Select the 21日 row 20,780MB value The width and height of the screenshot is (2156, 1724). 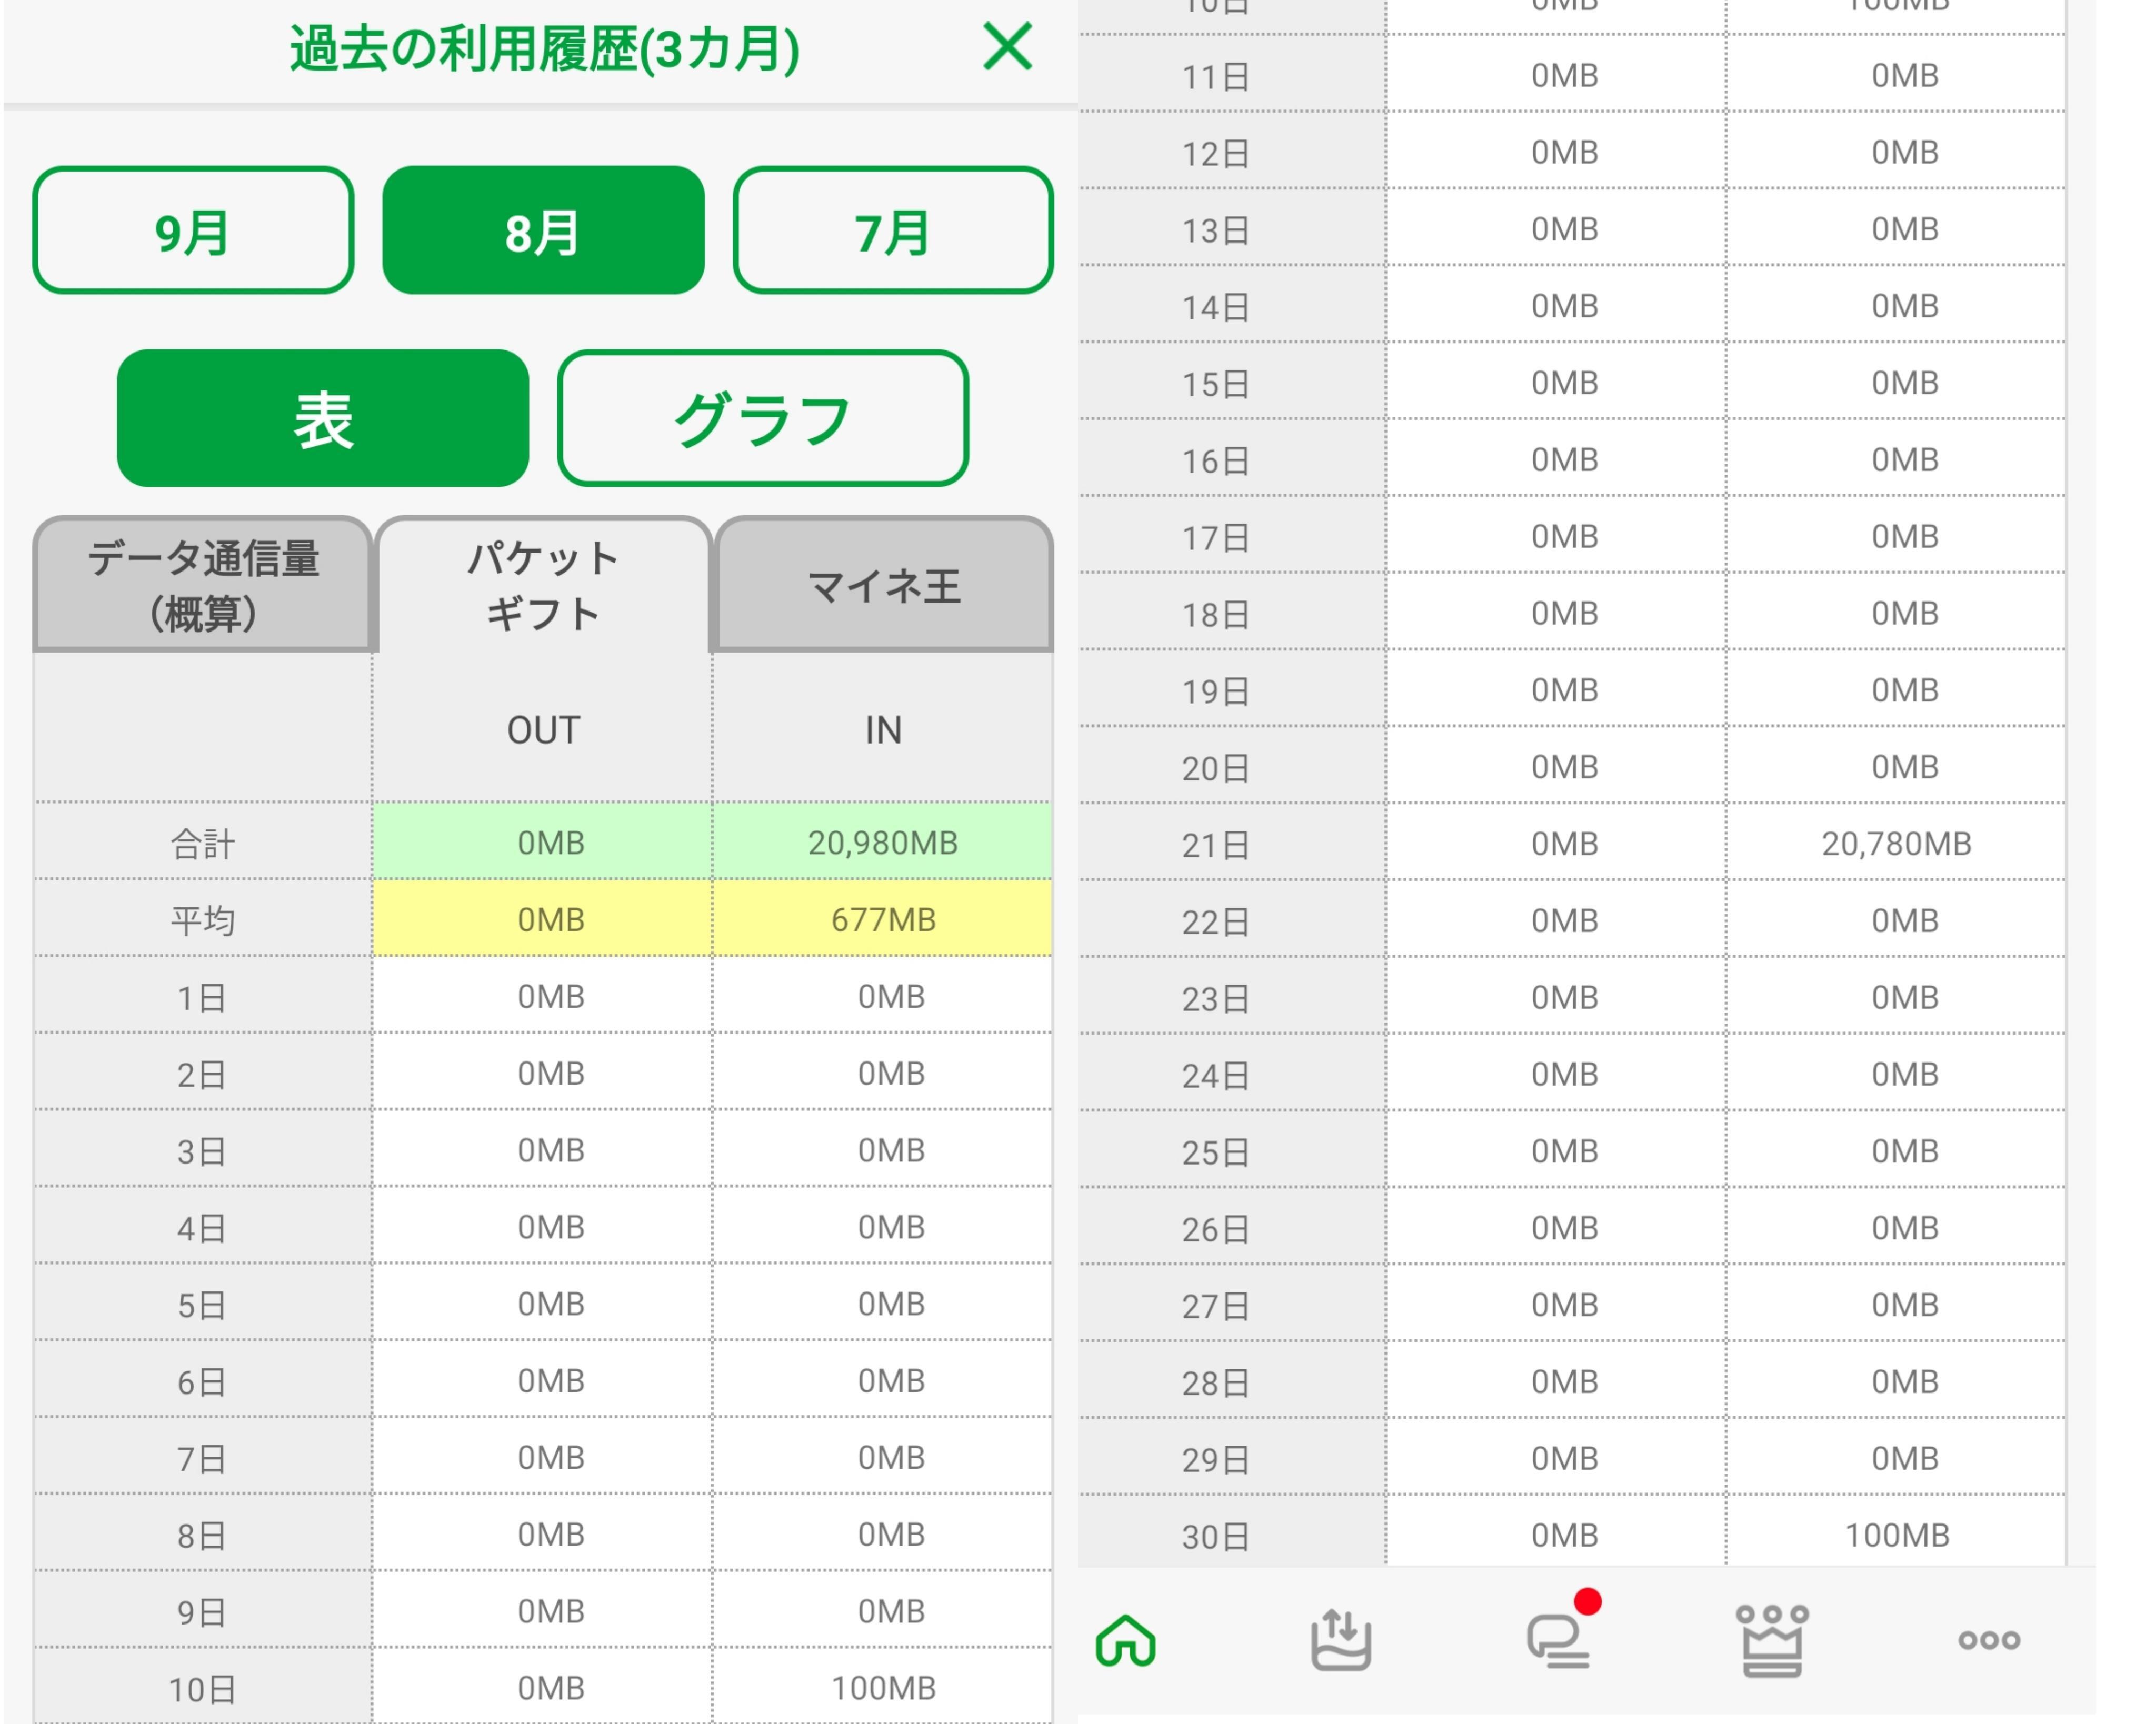click(x=1895, y=844)
